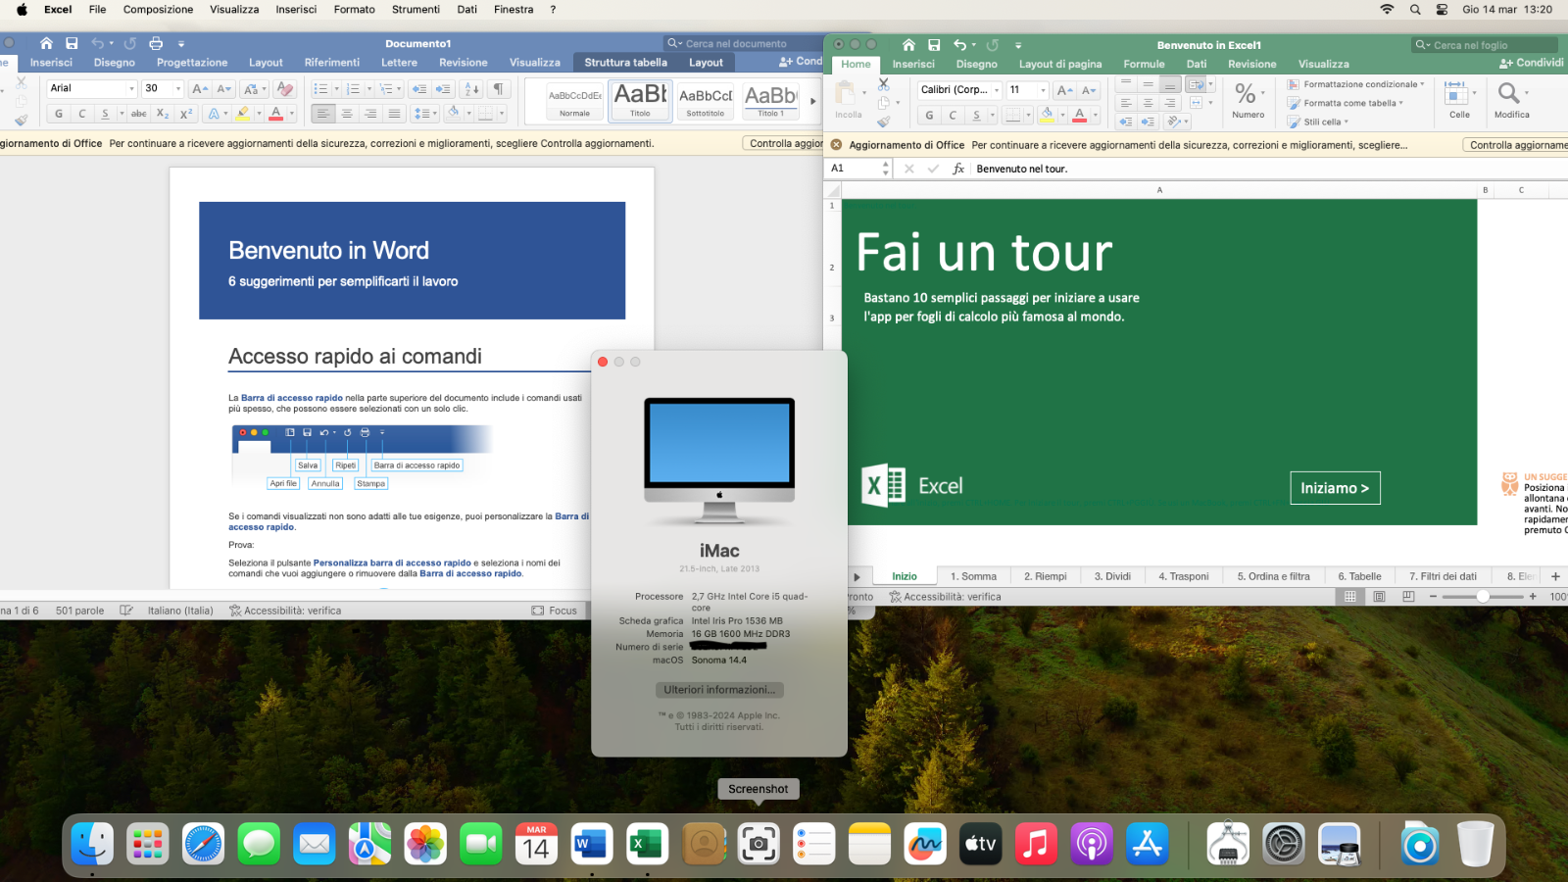Open Word font size 30 dropdown
This screenshot has width=1568, height=882.
pyautogui.click(x=177, y=88)
